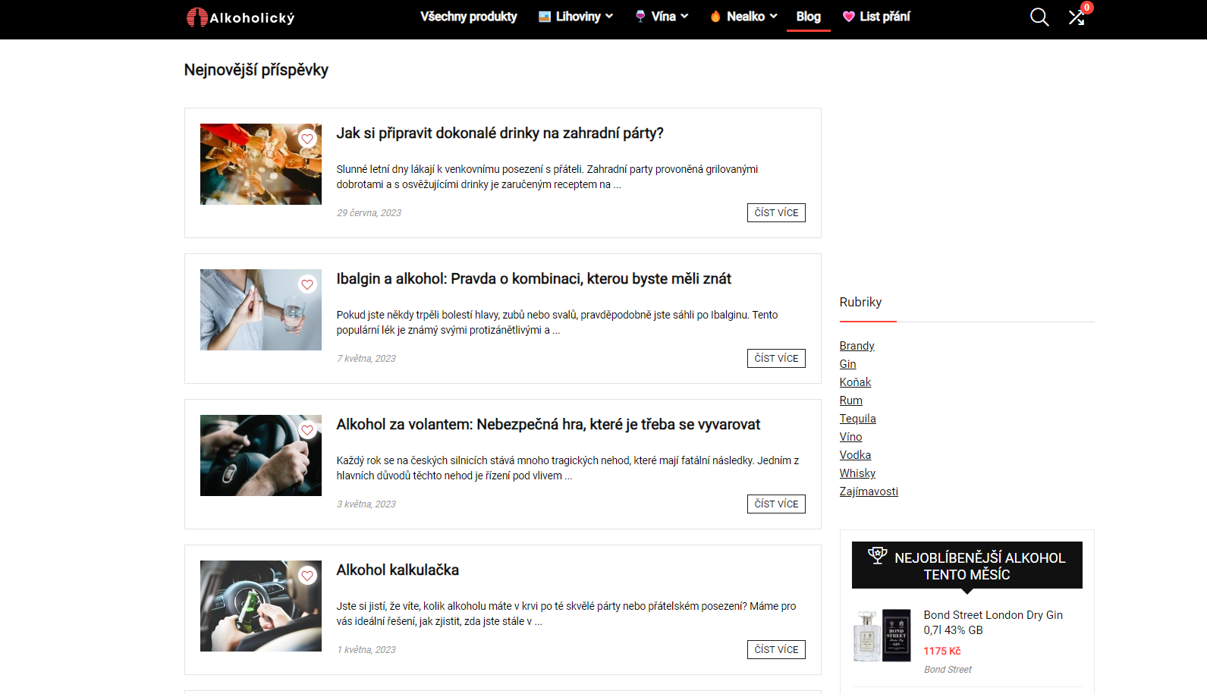Open the Rum category link
Image resolution: width=1207 pixels, height=694 pixels.
(850, 400)
